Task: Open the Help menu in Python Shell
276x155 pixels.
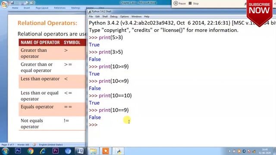Action: 147,16
